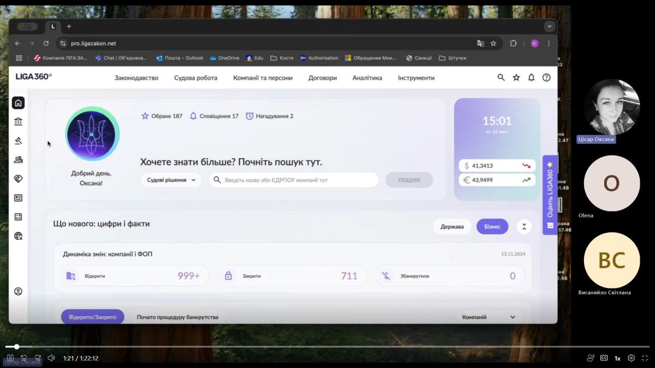Open a new Chrome tab
655x368 pixels.
pos(69,26)
